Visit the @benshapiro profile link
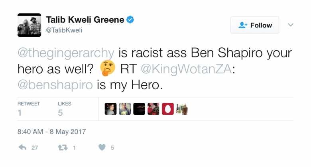The width and height of the screenshot is (311, 167). click(55, 85)
